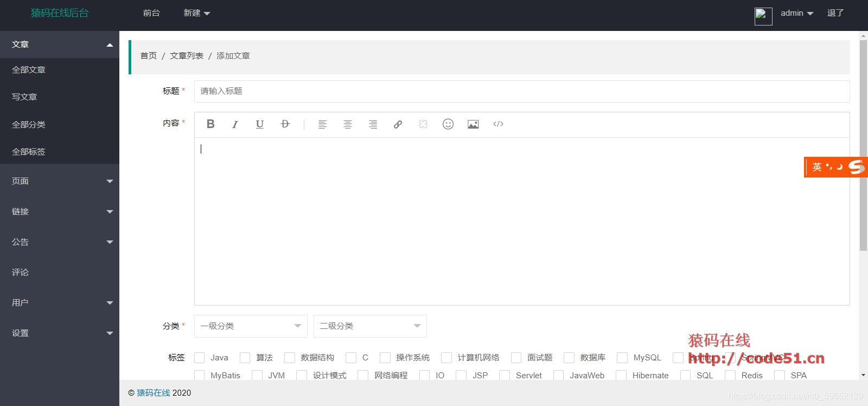Click the 标题 title input field
The image size is (868, 406).
pos(522,91)
